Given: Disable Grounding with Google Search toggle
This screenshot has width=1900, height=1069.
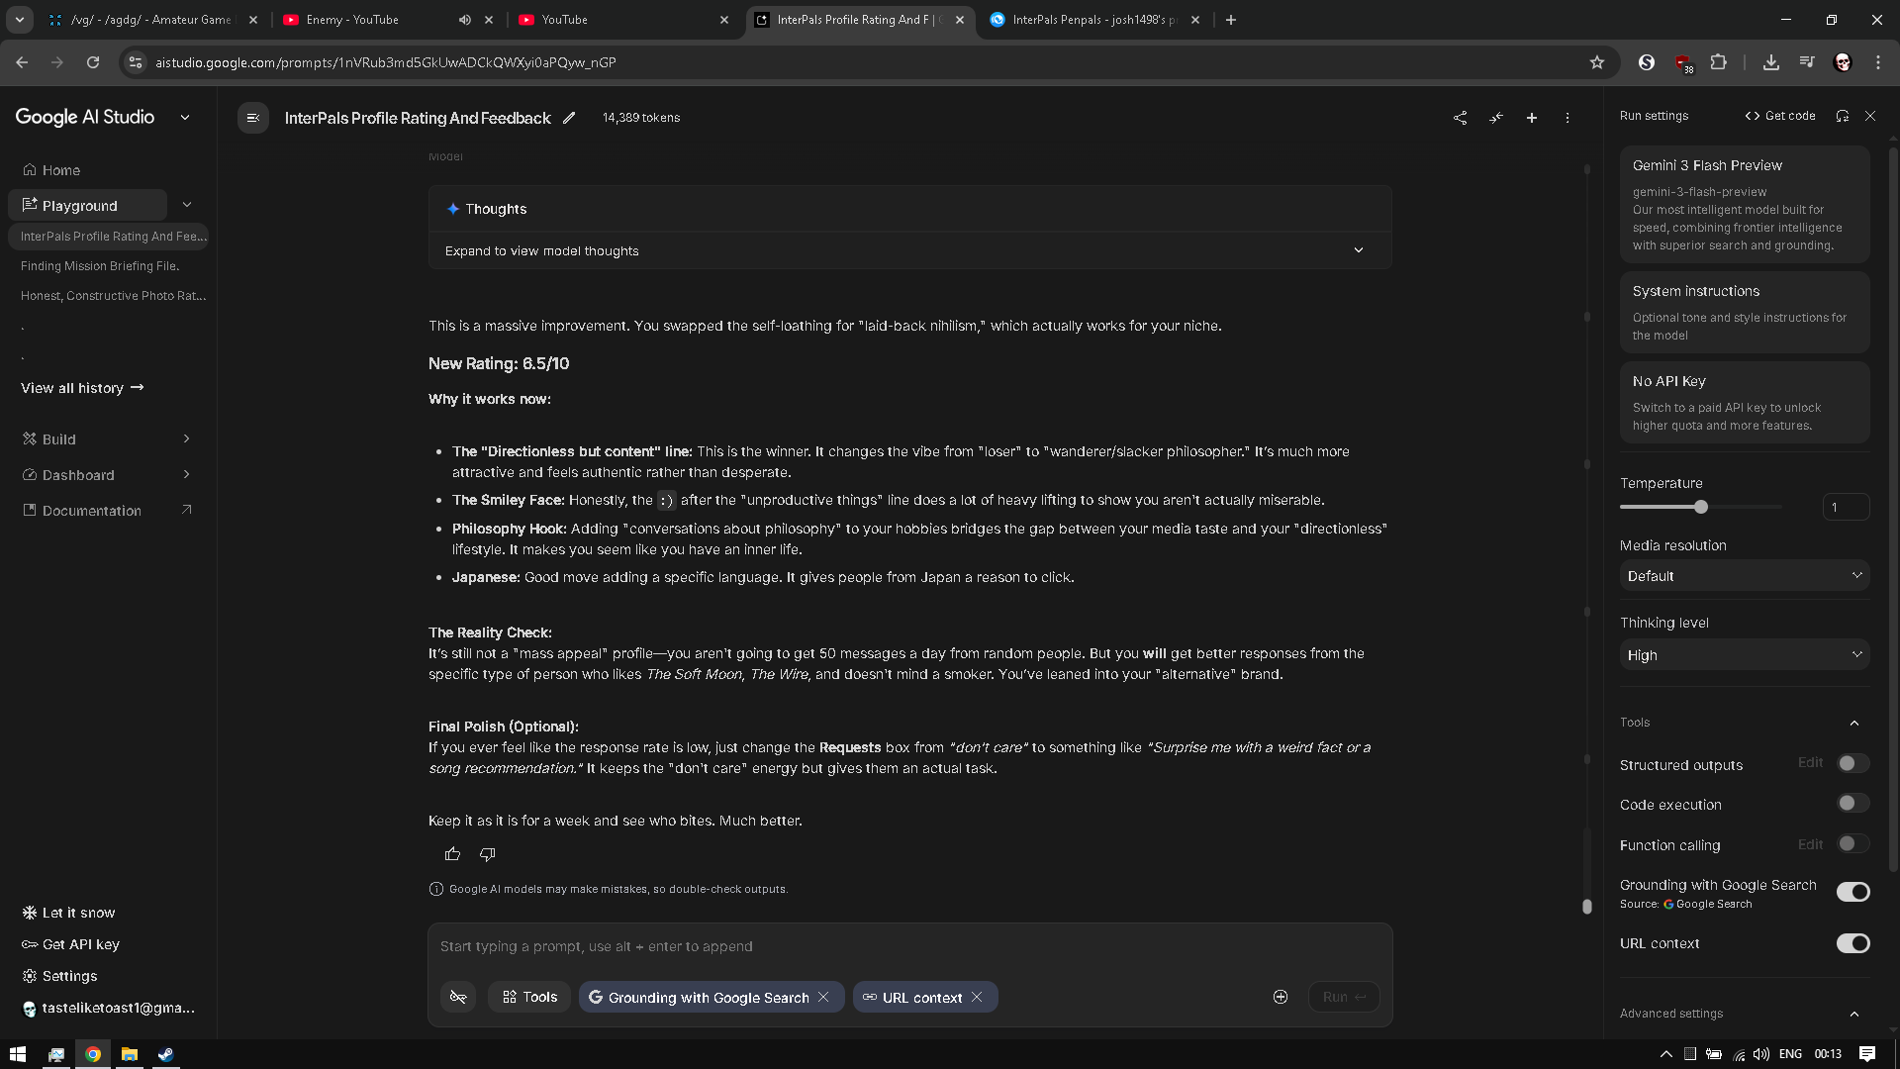Looking at the screenshot, I should coord(1852,892).
